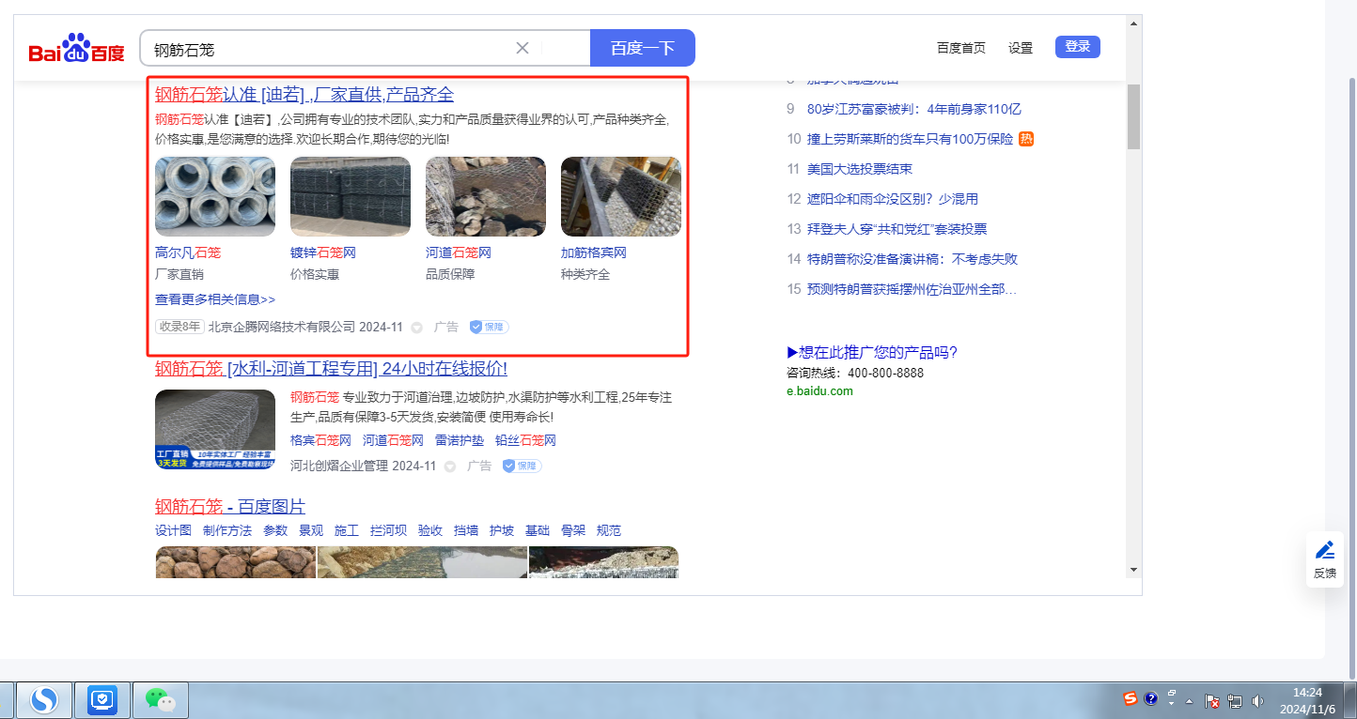Image resolution: width=1357 pixels, height=719 pixels.
Task: Click the page scrollbar up arrow
Action: [1133, 23]
